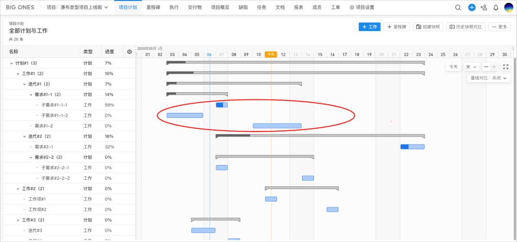
Task: Open the search magnifier icon
Action: click(x=458, y=8)
